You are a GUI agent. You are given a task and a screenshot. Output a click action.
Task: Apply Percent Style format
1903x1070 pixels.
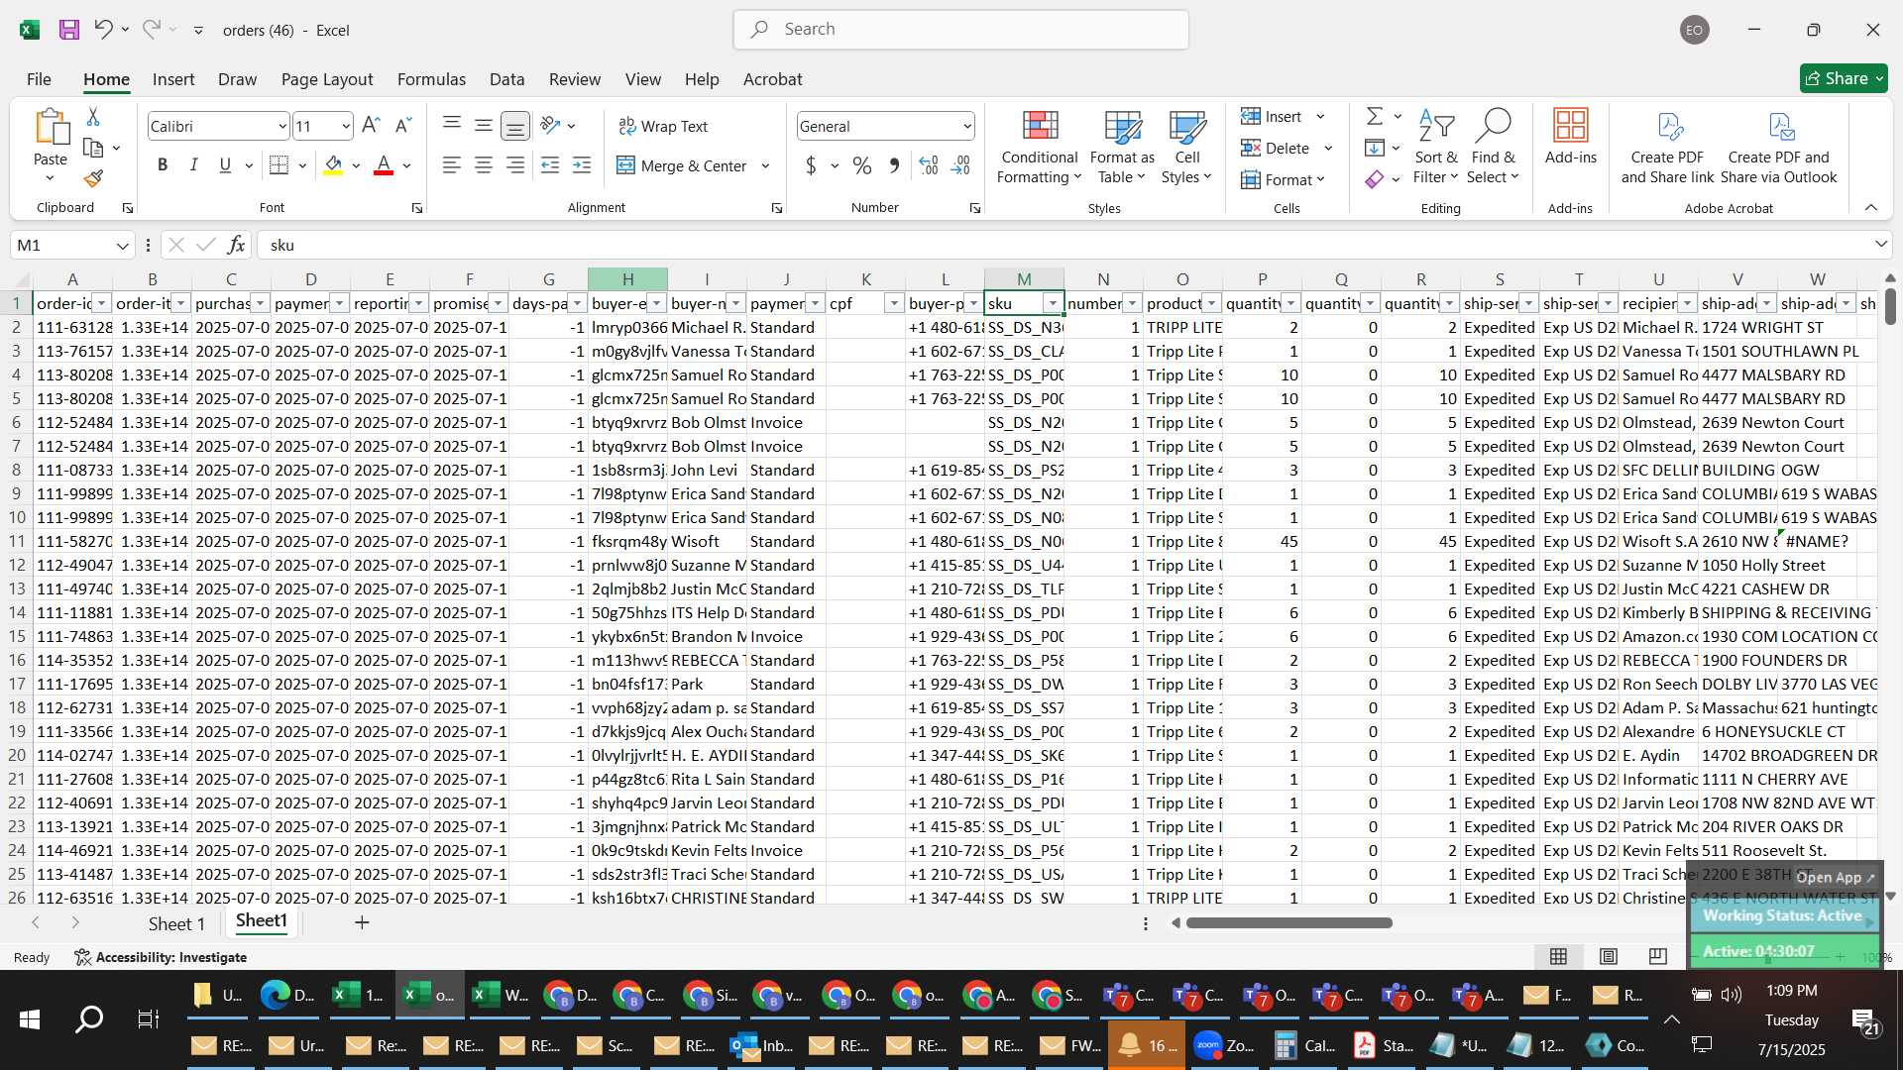coord(862,165)
